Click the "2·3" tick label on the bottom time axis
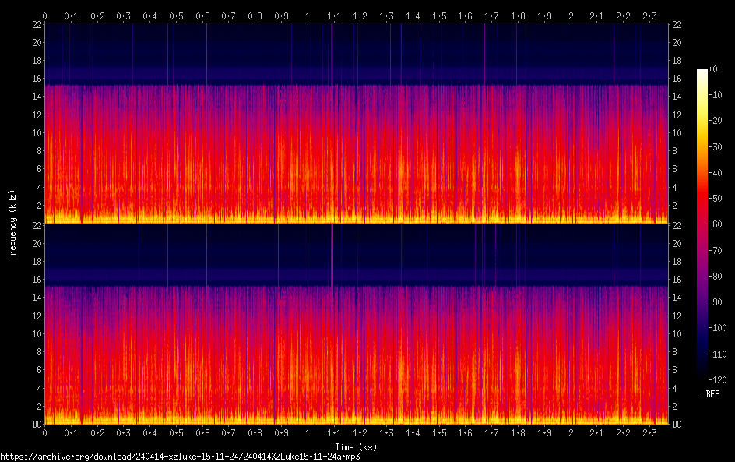The width and height of the screenshot is (735, 462). click(649, 433)
